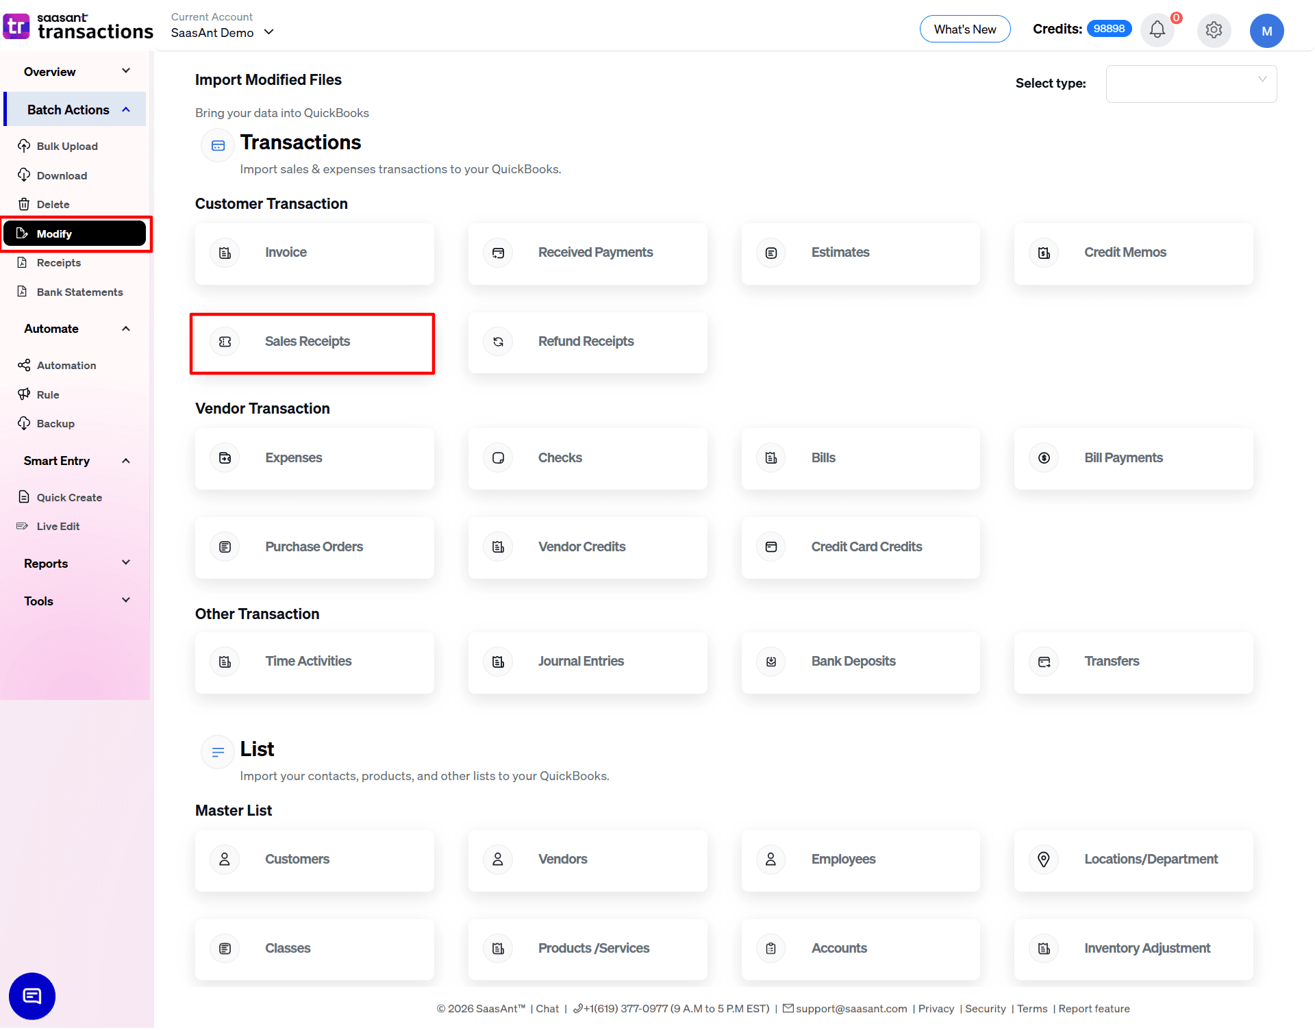Select the Bulk Upload icon in sidebar
This screenshot has height=1030, width=1315.
click(x=25, y=146)
